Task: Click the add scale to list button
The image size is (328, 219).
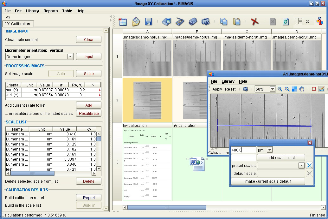Action: coord(281,158)
